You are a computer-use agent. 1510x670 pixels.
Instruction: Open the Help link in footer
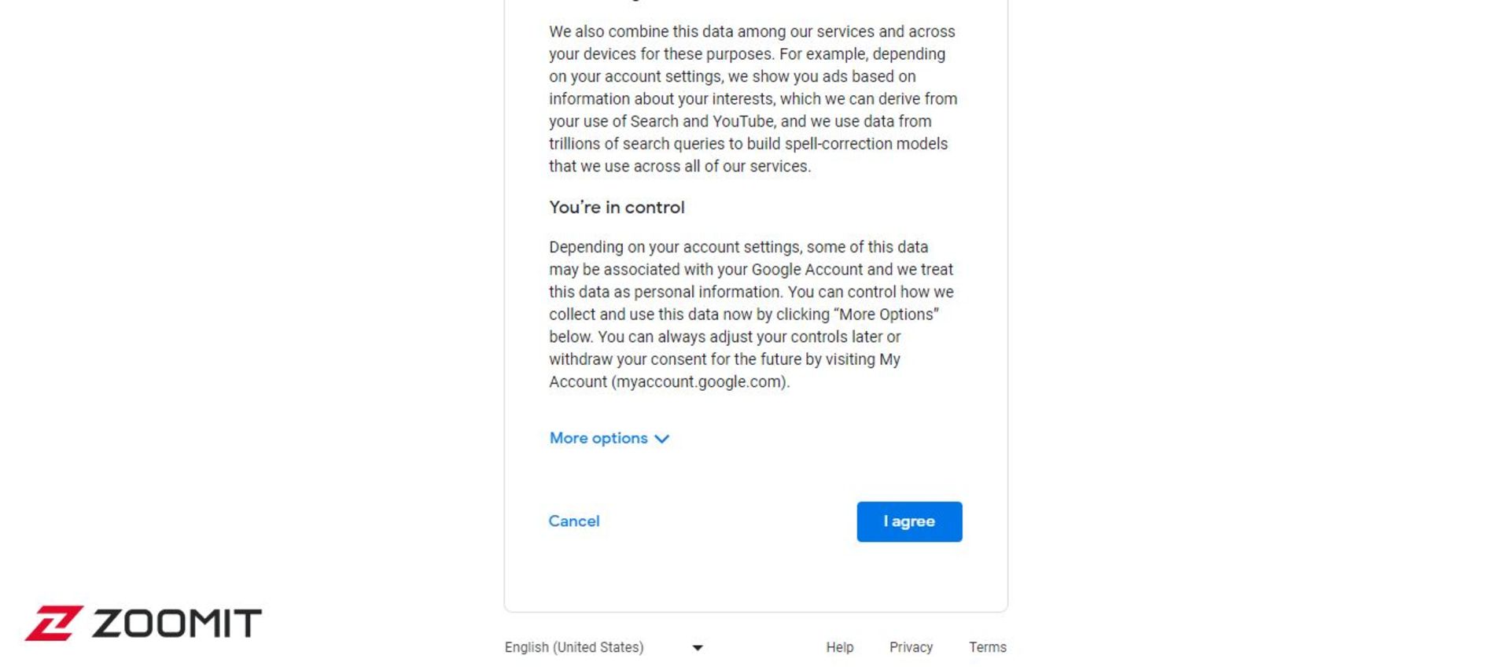click(x=839, y=647)
